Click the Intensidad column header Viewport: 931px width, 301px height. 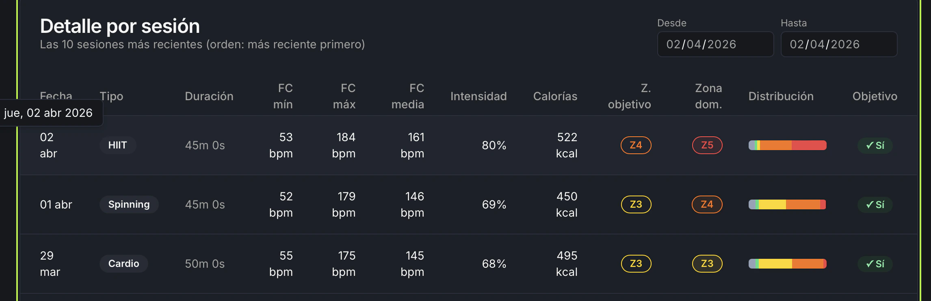click(x=478, y=96)
